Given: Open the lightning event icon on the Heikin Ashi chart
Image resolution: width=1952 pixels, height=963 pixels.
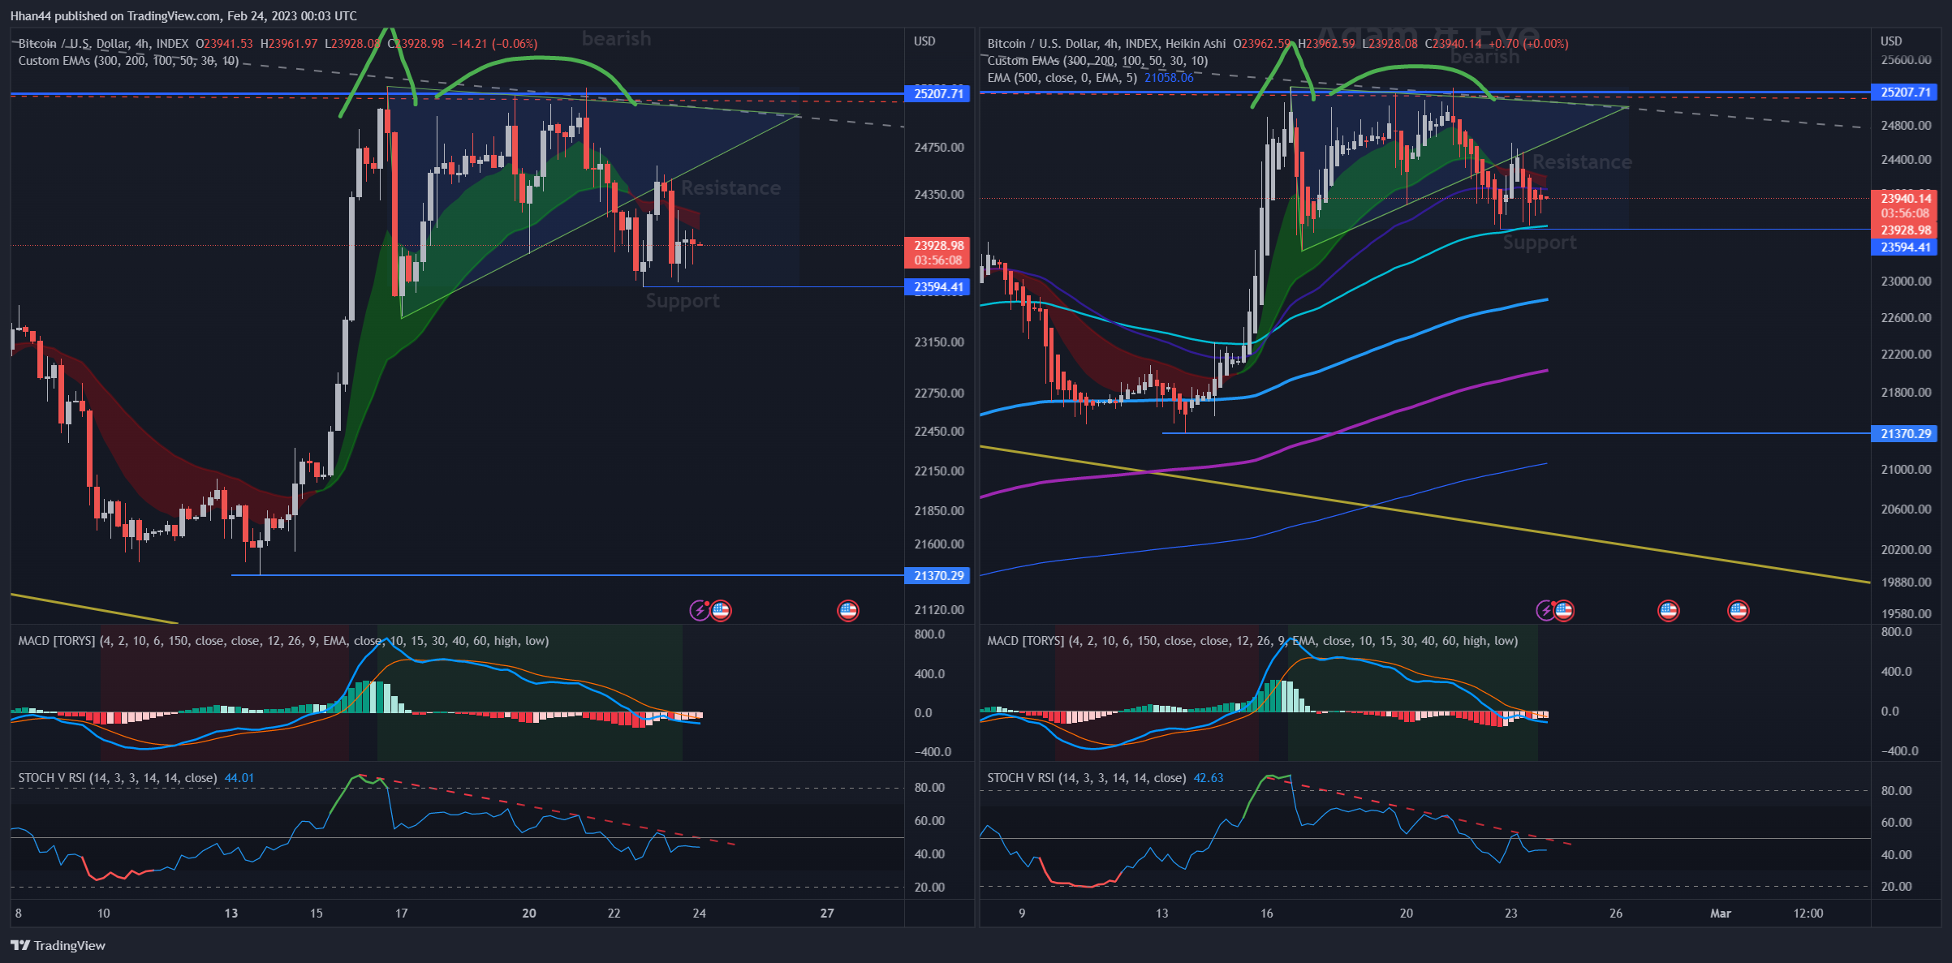Looking at the screenshot, I should pyautogui.click(x=1545, y=610).
